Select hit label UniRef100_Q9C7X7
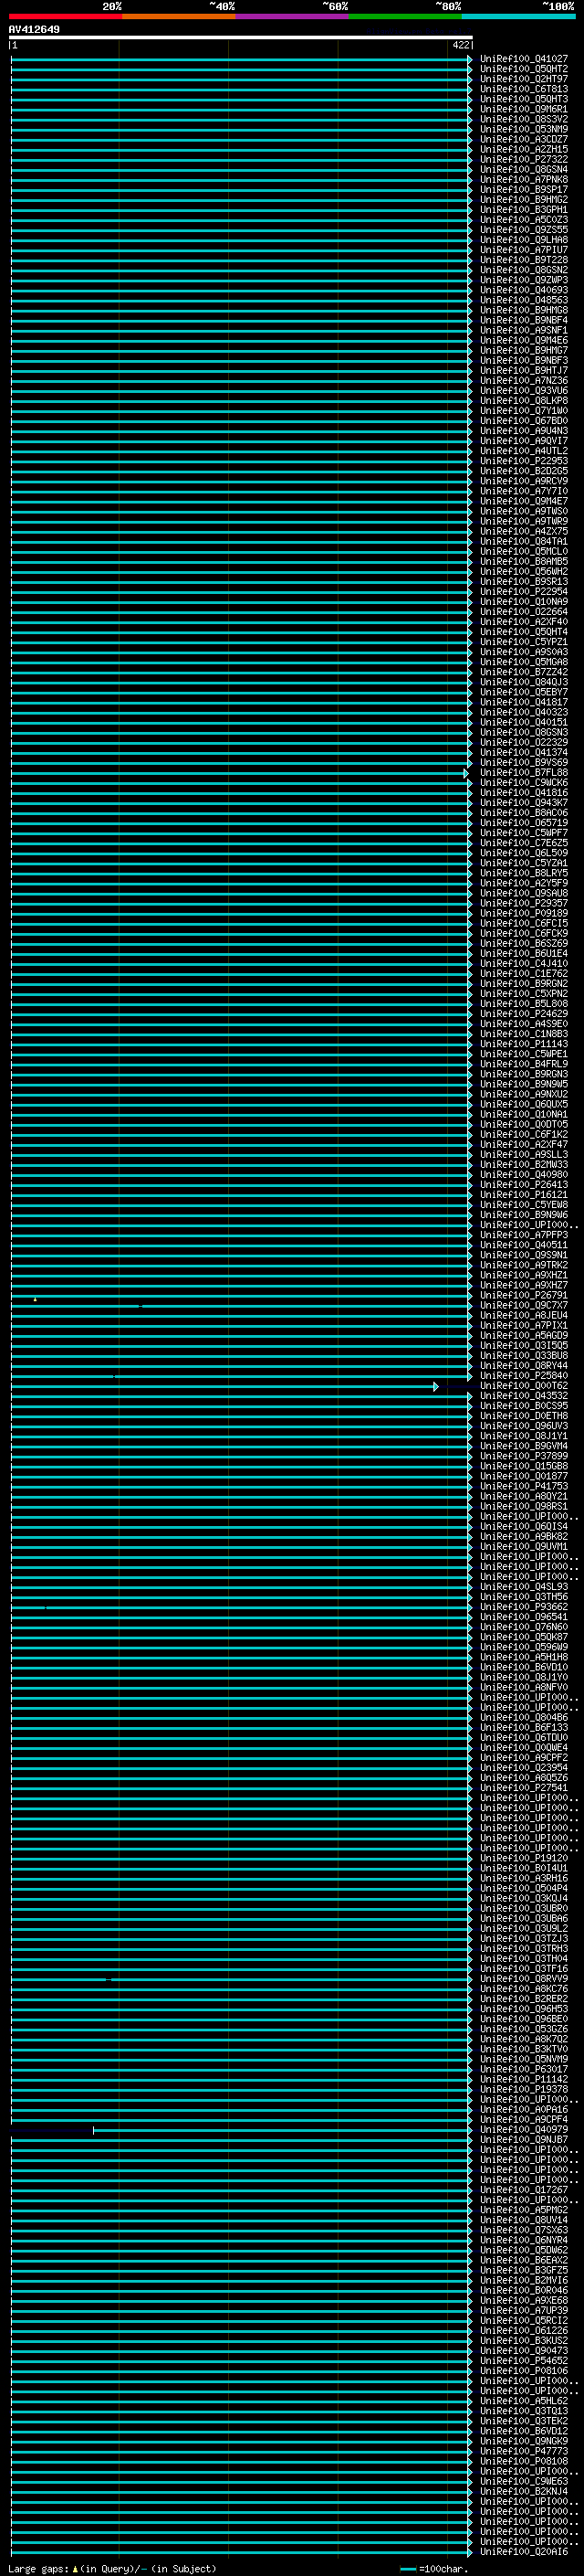Image resolution: width=584 pixels, height=2576 pixels. click(524, 1306)
